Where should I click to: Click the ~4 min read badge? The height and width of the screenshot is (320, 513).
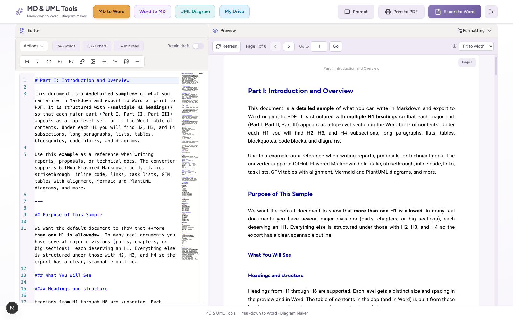(129, 46)
